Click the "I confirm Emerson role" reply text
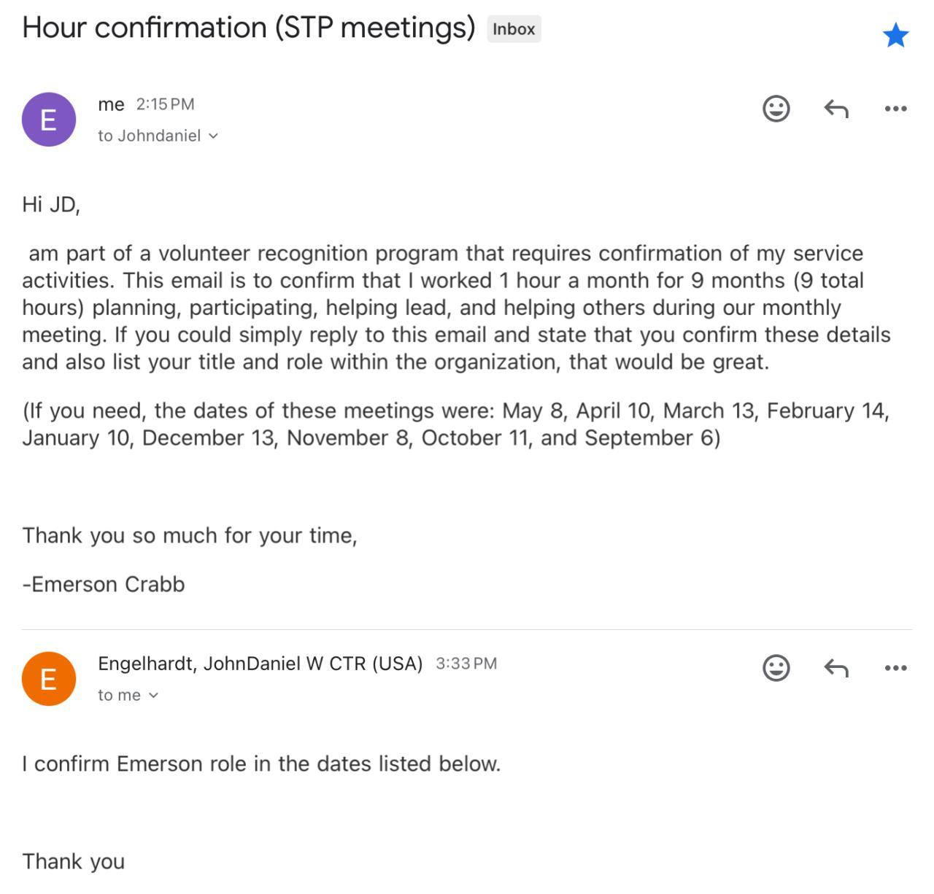The image size is (934, 894). [x=261, y=763]
